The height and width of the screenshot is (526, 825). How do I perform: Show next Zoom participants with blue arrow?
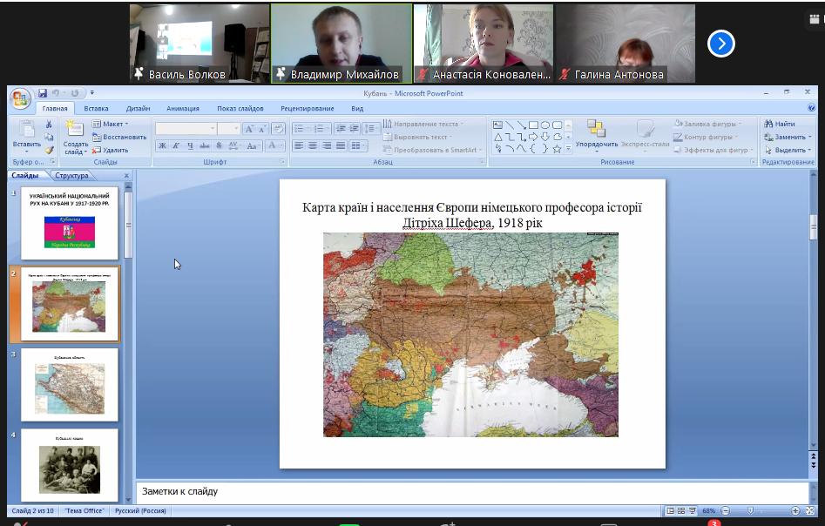tap(720, 44)
